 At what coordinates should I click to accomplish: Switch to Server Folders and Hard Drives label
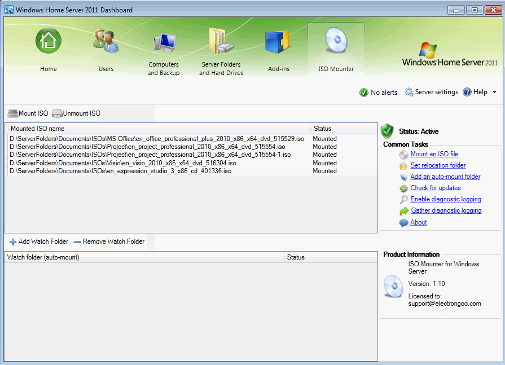pos(221,69)
